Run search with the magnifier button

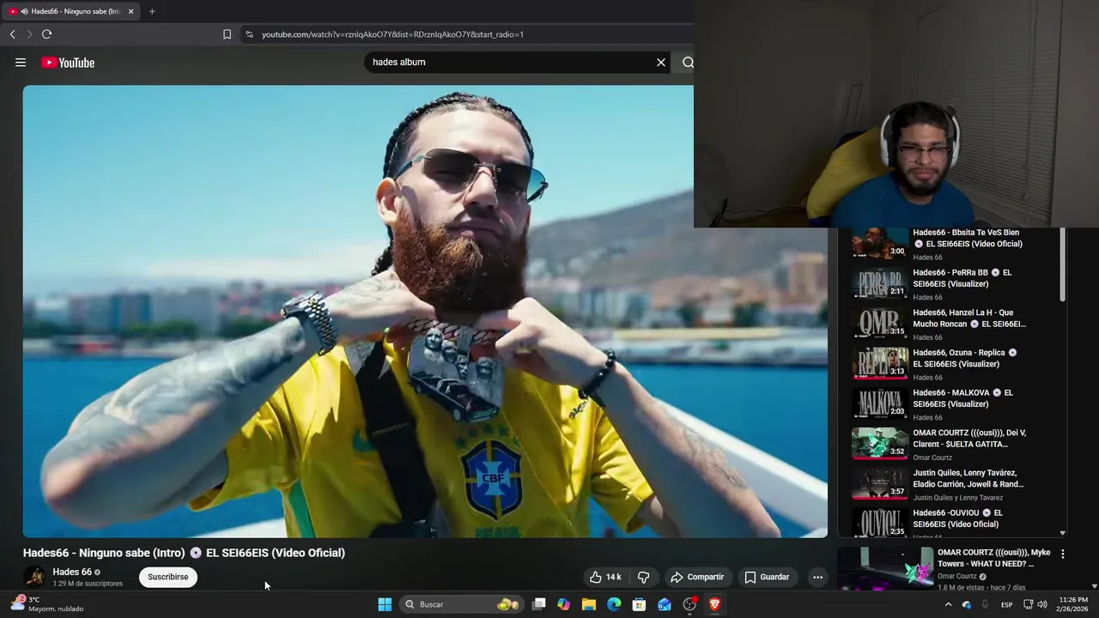(x=688, y=63)
